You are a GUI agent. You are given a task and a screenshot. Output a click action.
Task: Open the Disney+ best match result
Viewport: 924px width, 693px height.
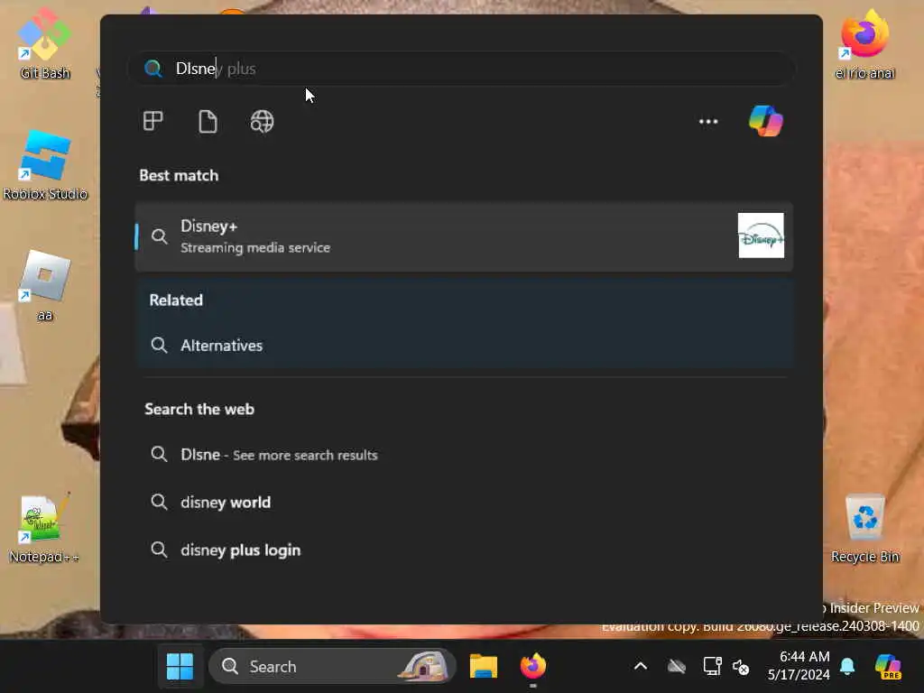[x=464, y=236]
